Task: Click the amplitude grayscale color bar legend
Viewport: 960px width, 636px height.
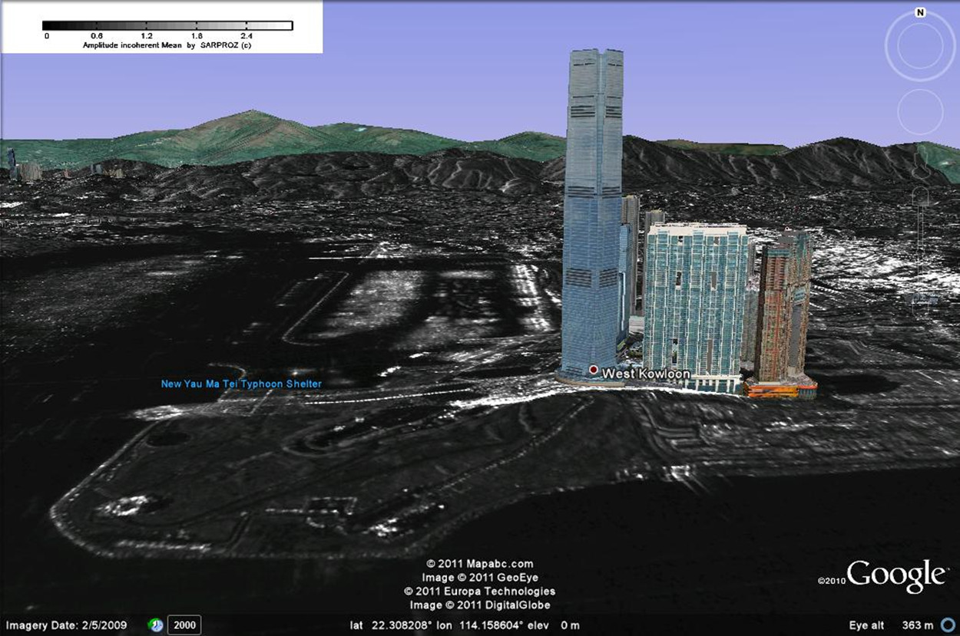Action: point(167,25)
